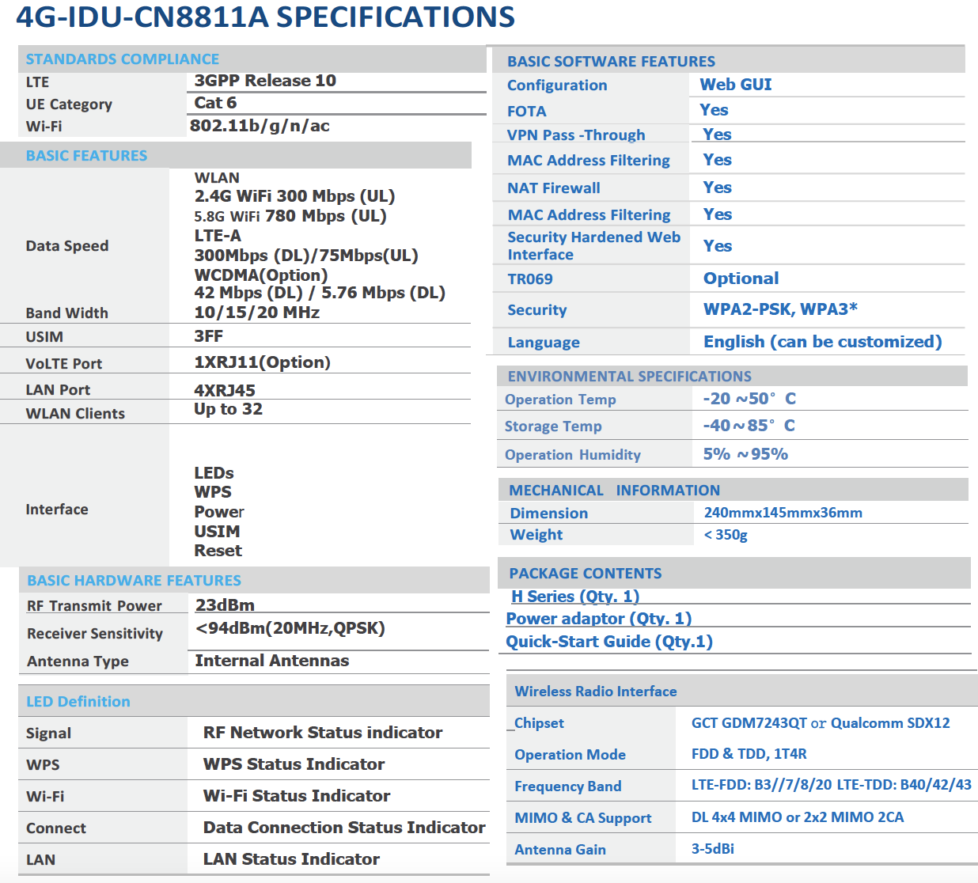
Task: Click the Reset interface entry
Action: click(x=218, y=551)
